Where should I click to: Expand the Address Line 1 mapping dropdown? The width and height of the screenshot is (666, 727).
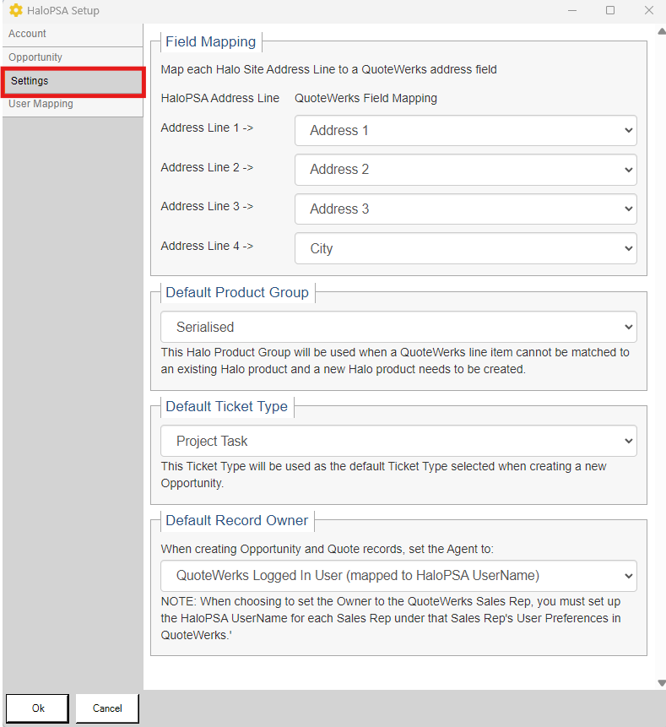(465, 130)
